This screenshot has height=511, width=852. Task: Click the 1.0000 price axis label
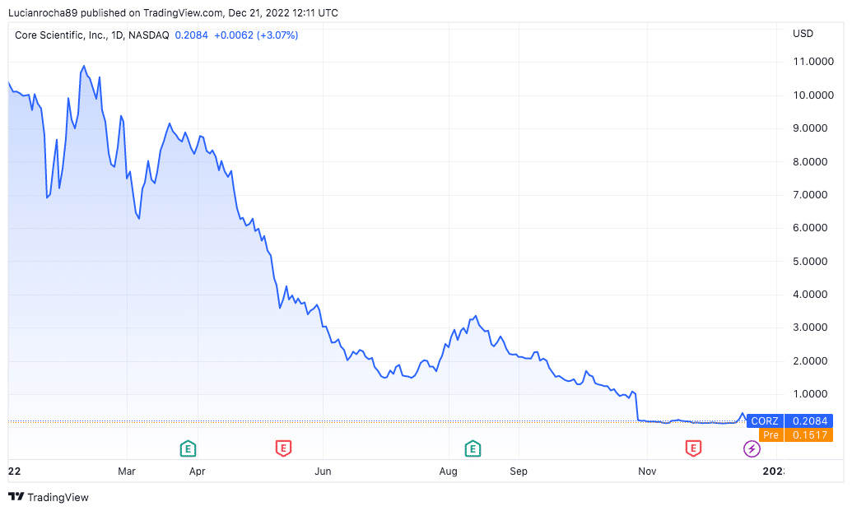point(810,394)
